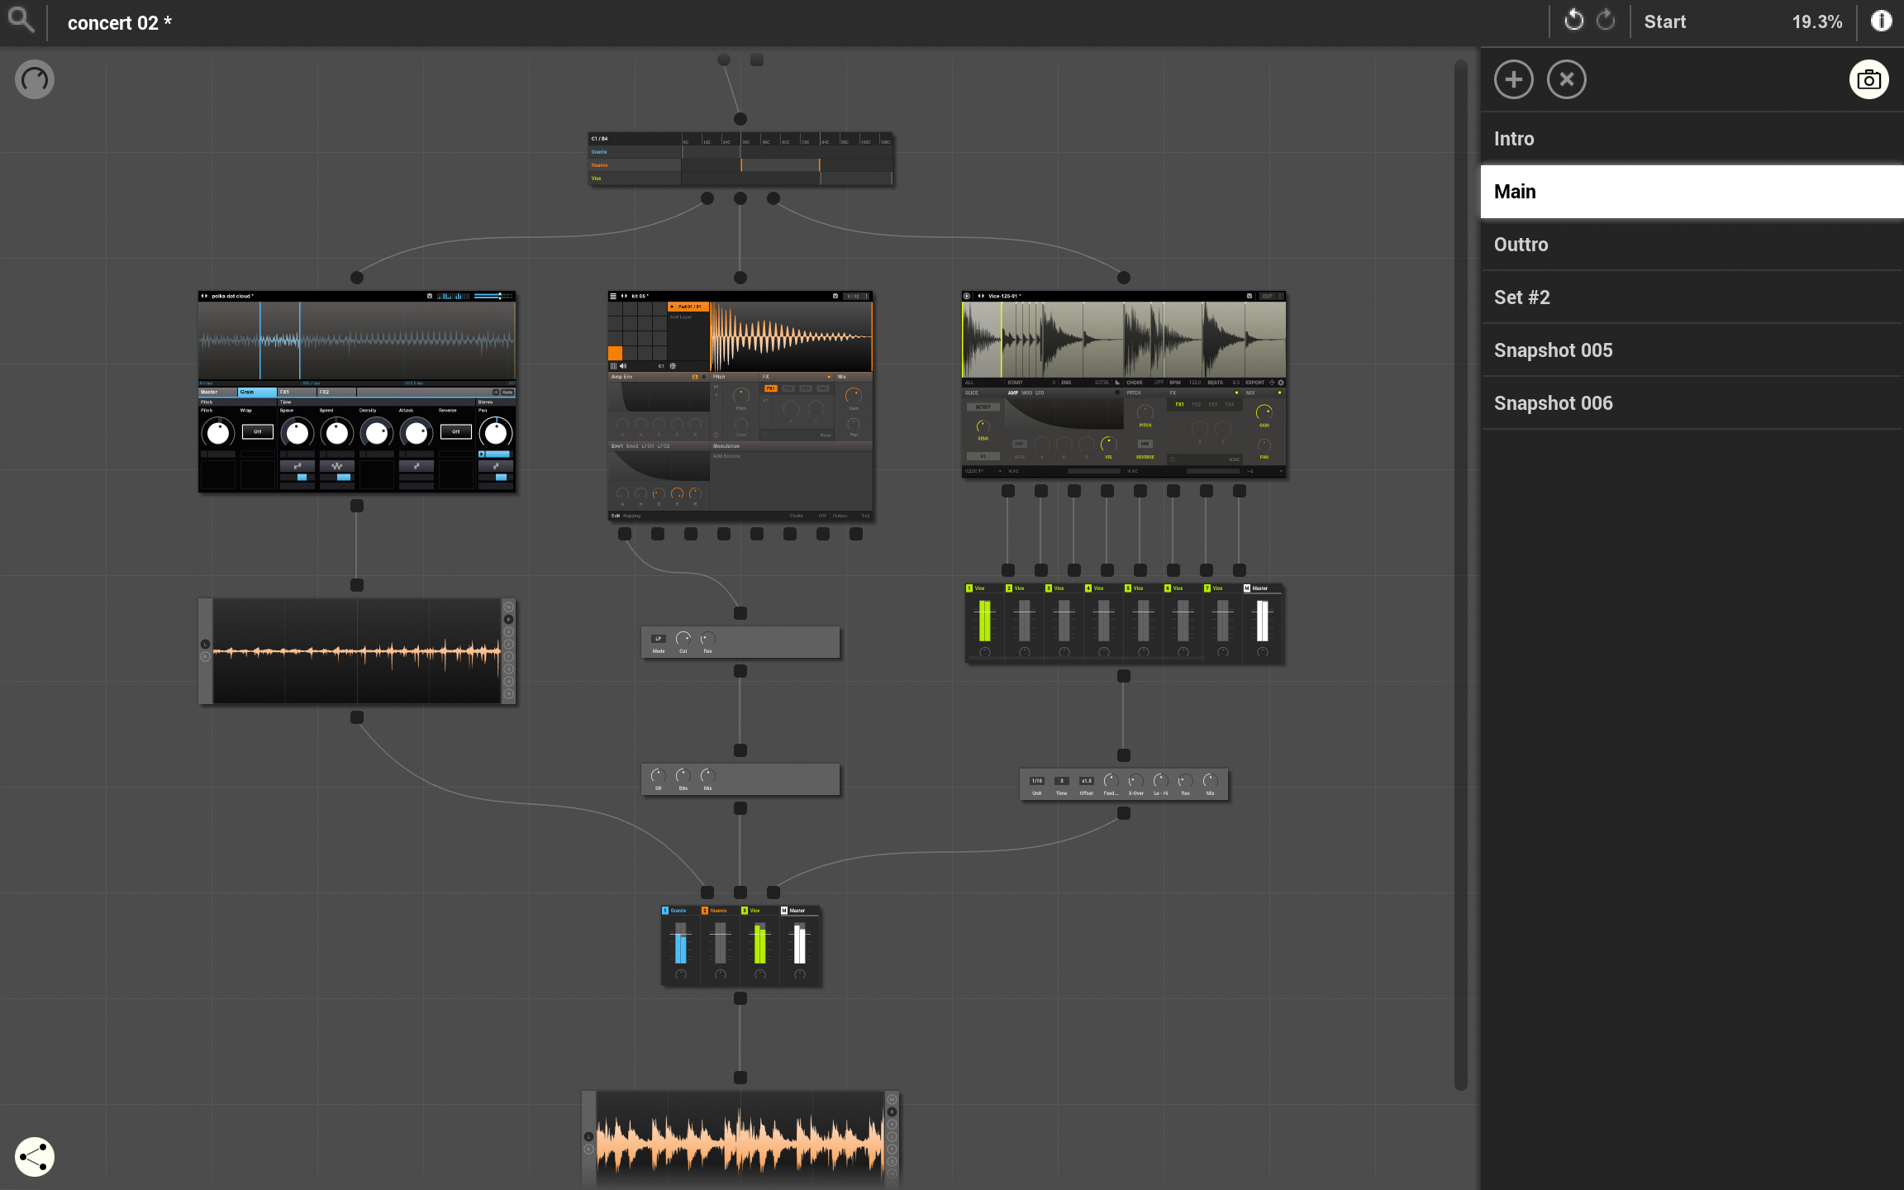1904x1190 pixels.
Task: Delete snapshot using the circled X icon
Action: click(x=1566, y=79)
